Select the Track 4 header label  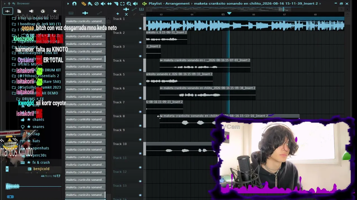coord(119,61)
